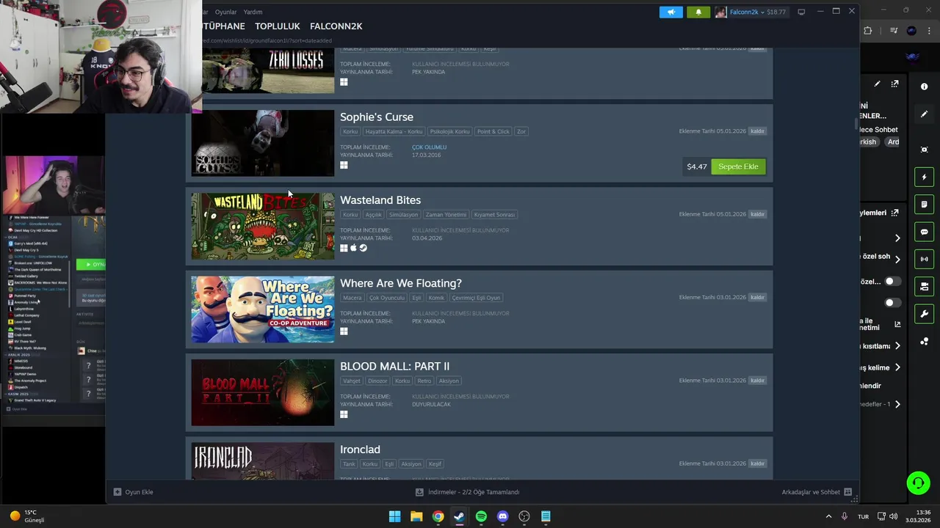
Task: Open the TOPLULUK tab
Action: [278, 26]
